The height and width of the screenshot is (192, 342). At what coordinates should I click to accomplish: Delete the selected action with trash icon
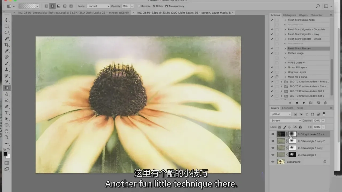coord(325,103)
